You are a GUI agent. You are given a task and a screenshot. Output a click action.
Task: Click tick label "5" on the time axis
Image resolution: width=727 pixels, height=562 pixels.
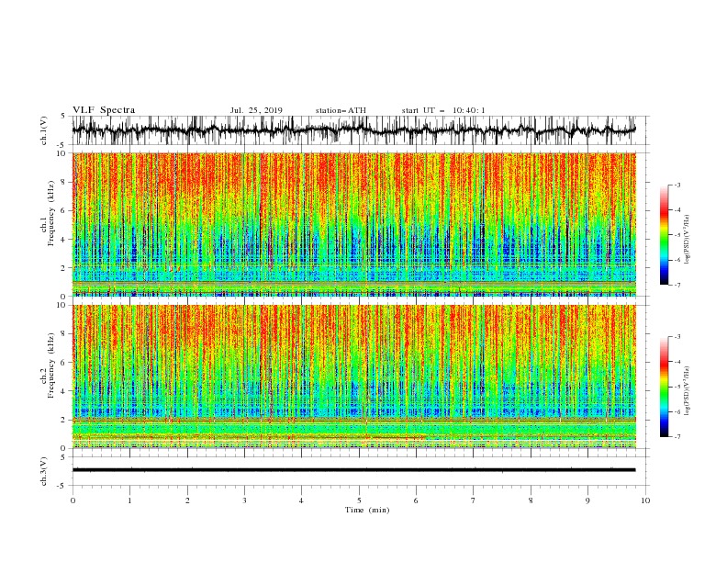pyautogui.click(x=359, y=500)
